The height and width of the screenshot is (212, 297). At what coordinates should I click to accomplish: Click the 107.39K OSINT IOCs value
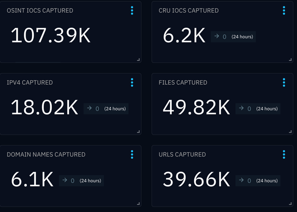coord(51,36)
